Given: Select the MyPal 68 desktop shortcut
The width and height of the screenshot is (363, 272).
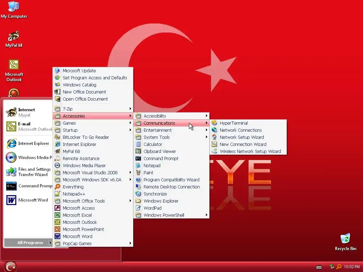Looking at the screenshot, I should point(14,39).
